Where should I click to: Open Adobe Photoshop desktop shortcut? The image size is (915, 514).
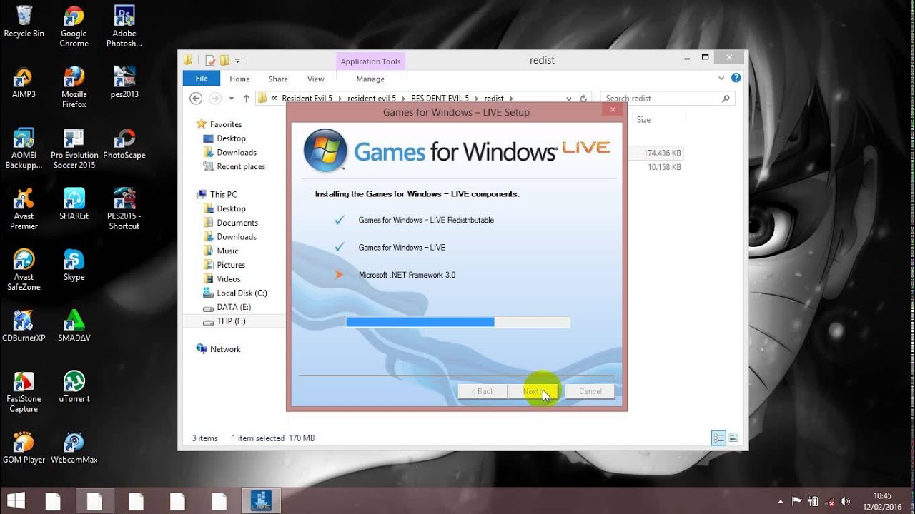coord(124,26)
